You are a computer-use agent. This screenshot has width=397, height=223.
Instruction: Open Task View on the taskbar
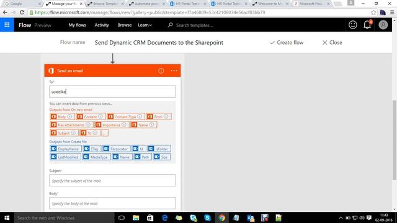tap(122, 217)
